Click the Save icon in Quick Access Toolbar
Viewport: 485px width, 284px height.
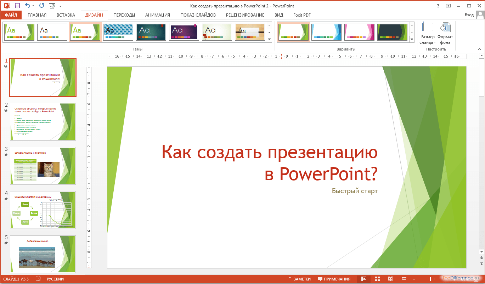[17, 5]
